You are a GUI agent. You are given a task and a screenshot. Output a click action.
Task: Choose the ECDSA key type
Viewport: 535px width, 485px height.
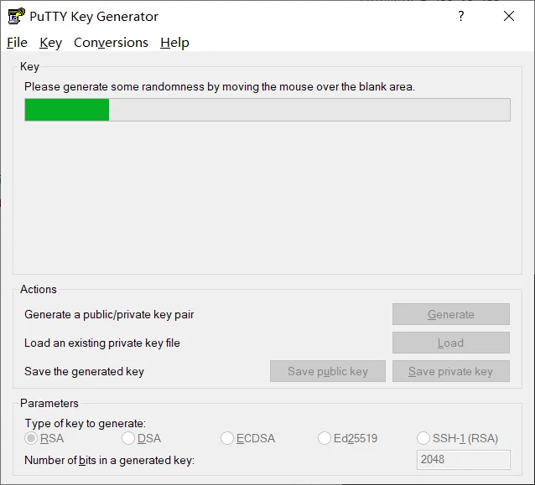(227, 438)
